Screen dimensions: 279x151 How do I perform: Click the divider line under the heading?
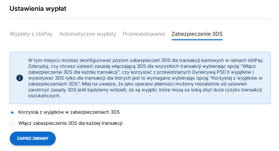tap(140, 19)
